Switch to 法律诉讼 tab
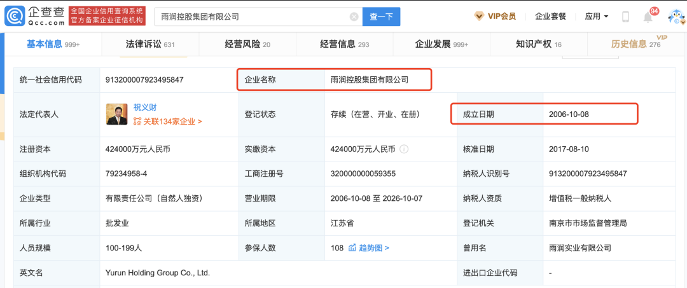 coord(150,44)
